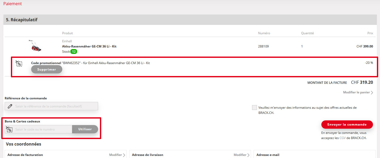The height and width of the screenshot is (158, 380).
Task: Click the pencil icon in reference field
Action: click(x=10, y=106)
